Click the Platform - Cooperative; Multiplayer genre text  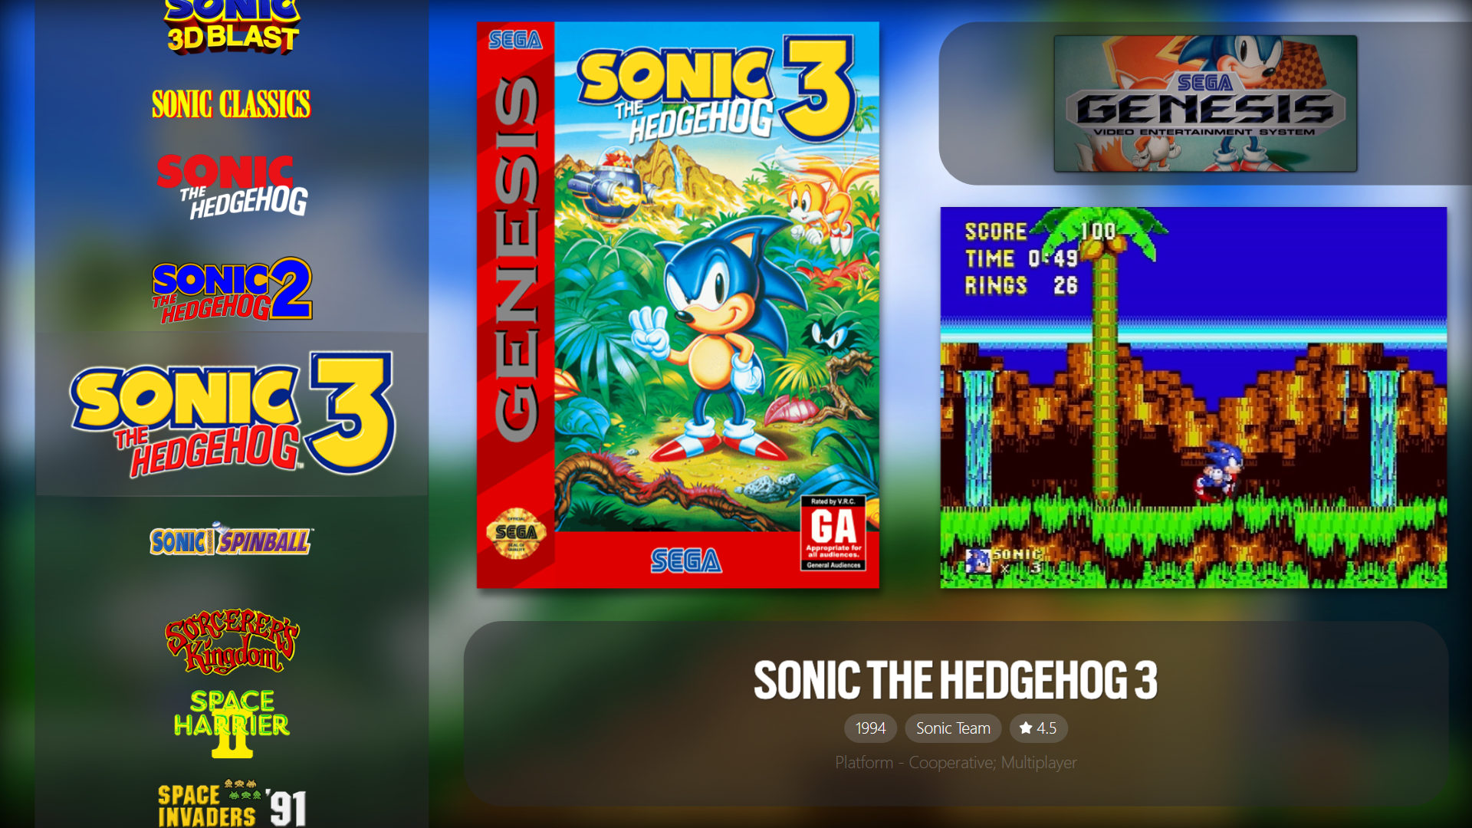(x=956, y=763)
